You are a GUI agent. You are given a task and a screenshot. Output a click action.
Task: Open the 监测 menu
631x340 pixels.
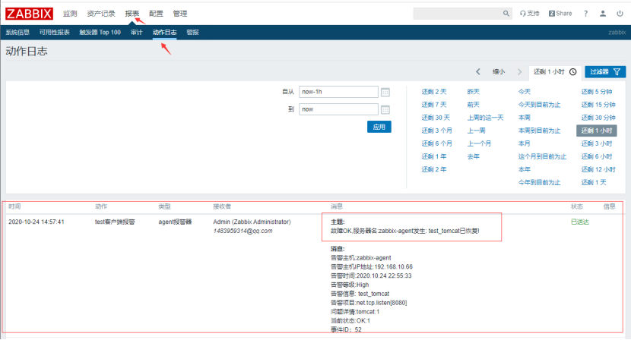pyautogui.click(x=70, y=14)
